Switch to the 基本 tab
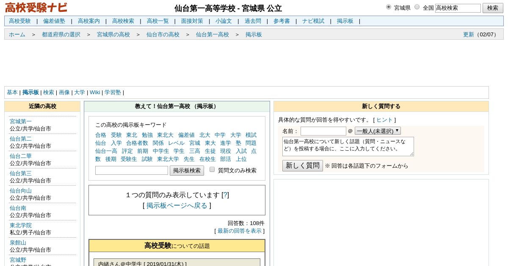 click(12, 92)
